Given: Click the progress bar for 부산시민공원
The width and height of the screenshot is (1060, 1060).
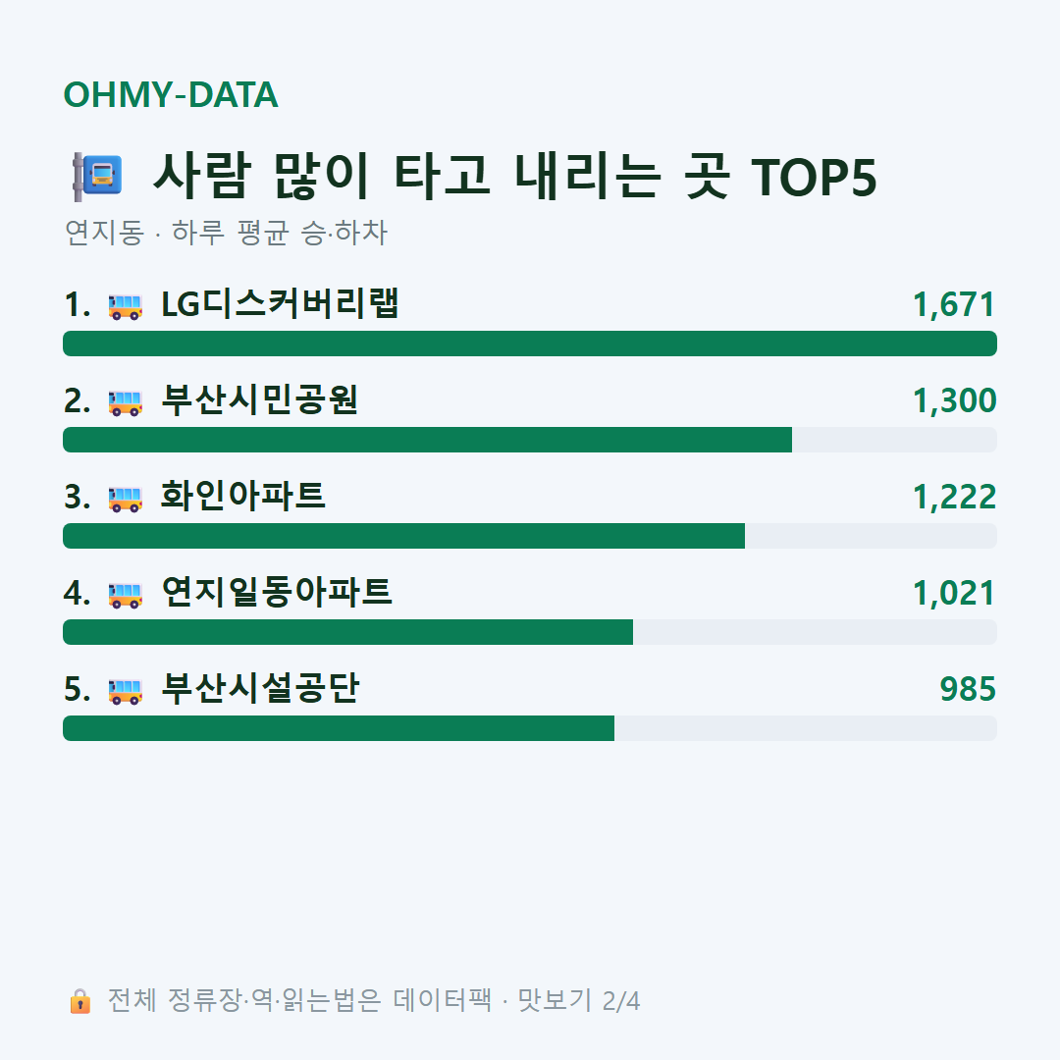Looking at the screenshot, I should coord(530,440).
